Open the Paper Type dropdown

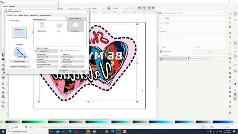[x=74, y=62]
